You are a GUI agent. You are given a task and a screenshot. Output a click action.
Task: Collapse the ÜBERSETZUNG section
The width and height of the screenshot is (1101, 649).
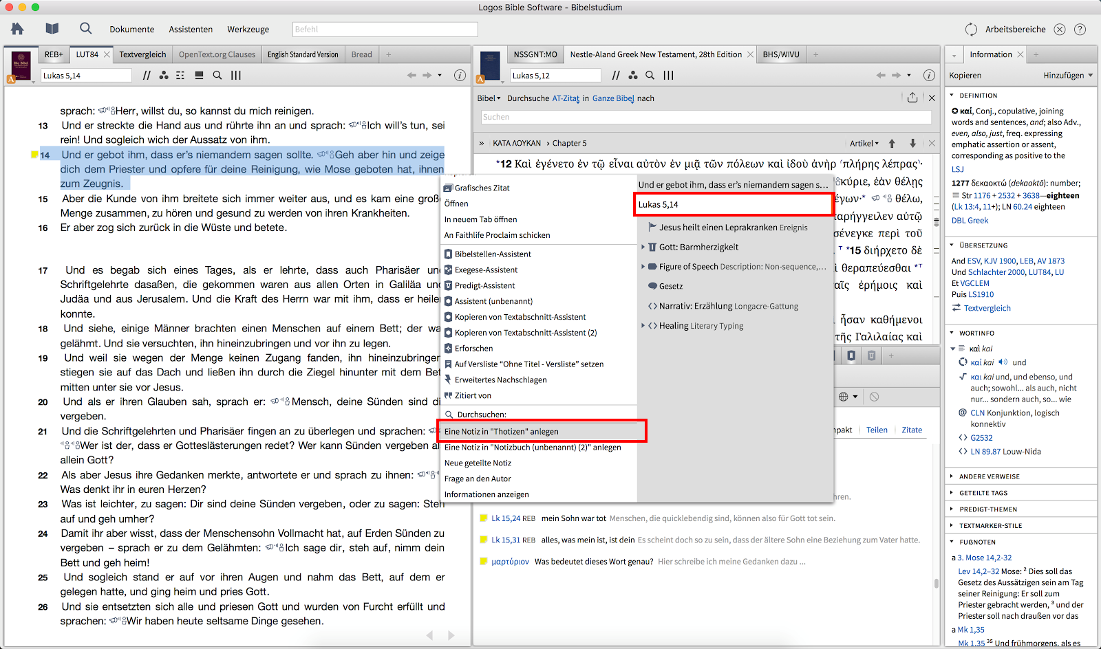coord(952,245)
